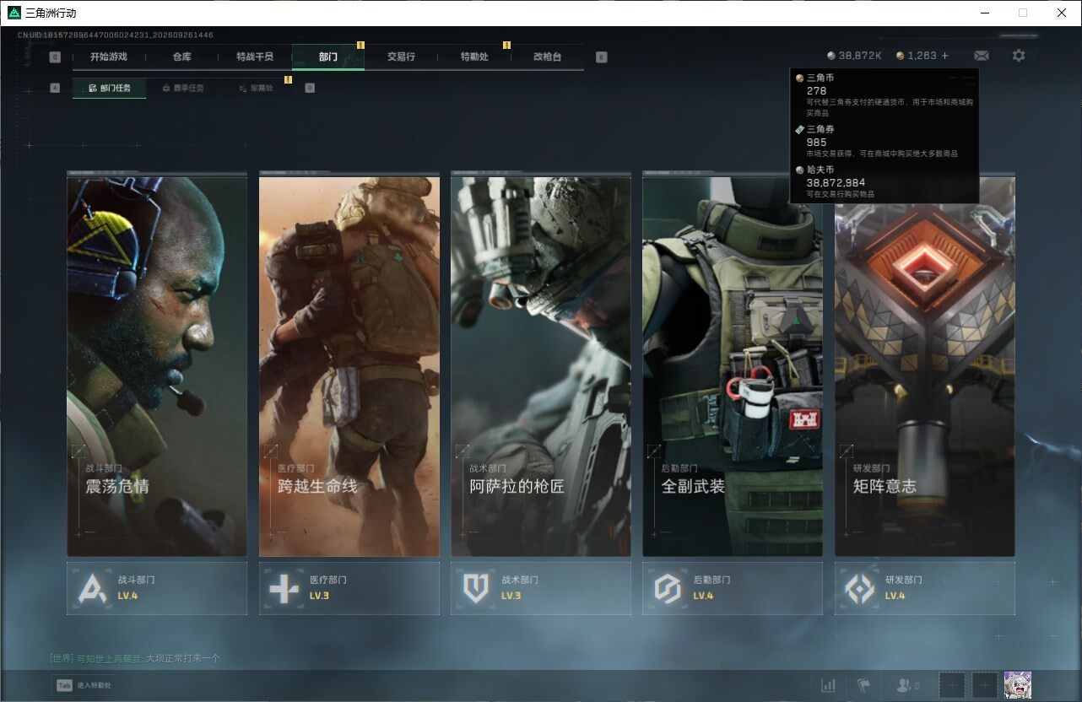
Task: Click the gold coin icon beside 1,263
Action: click(x=901, y=56)
